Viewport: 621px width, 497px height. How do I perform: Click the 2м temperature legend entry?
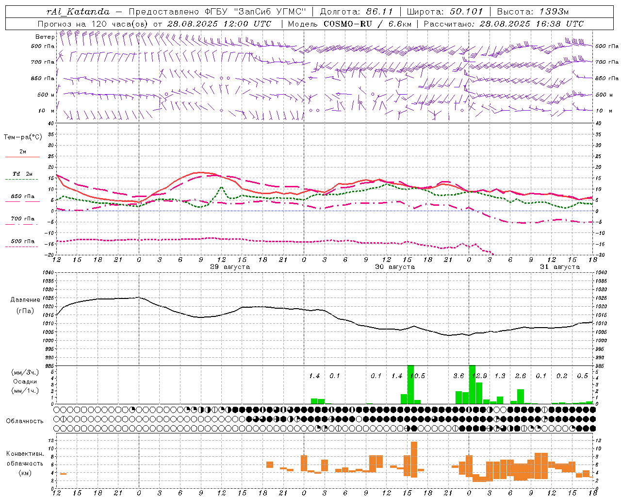click(23, 152)
